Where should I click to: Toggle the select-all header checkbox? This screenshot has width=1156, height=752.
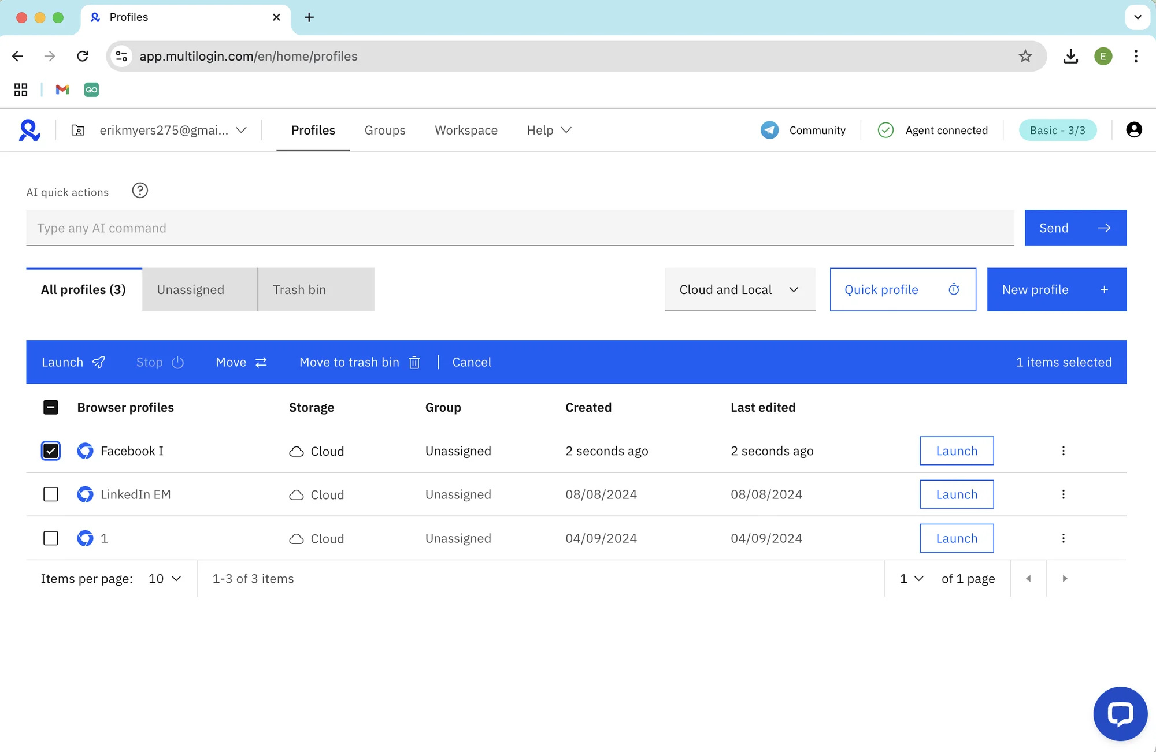point(51,407)
